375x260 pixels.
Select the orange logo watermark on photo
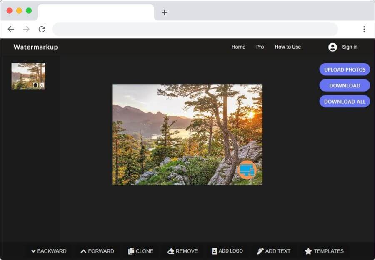247,170
